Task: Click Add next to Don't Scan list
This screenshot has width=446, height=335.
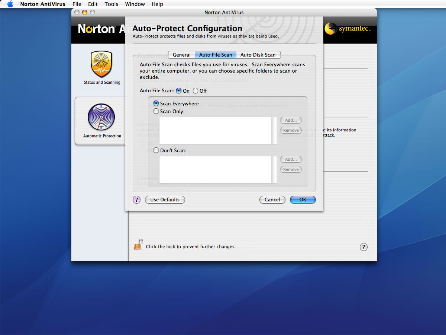Action: (291, 159)
